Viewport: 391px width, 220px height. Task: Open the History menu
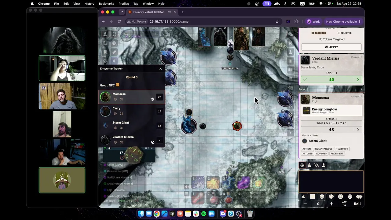(x=89, y=4)
